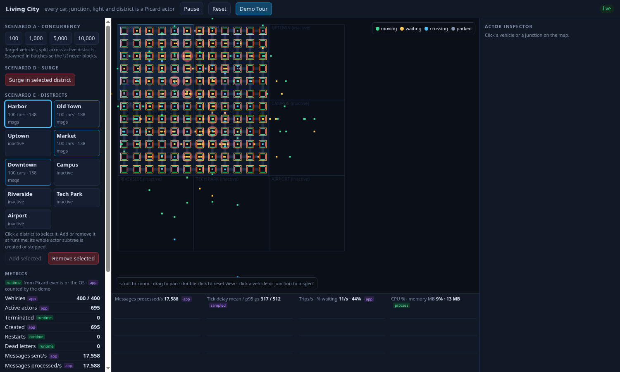
Task: Click the live status badge
Action: pos(607,9)
